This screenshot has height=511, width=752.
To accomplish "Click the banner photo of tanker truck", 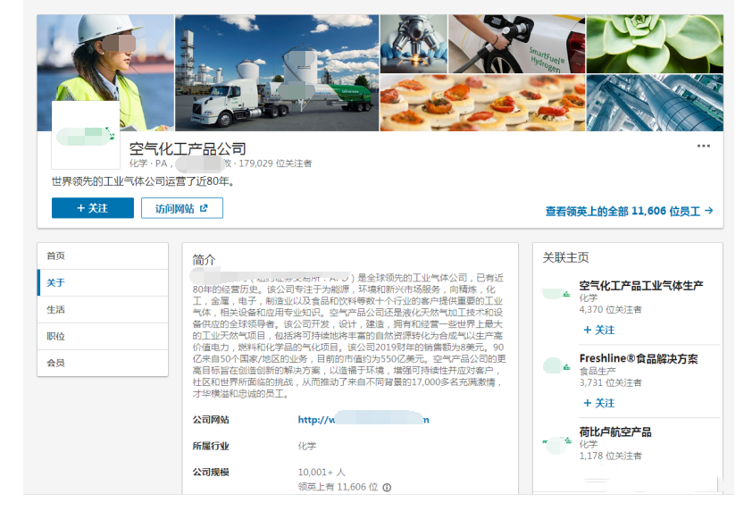I will (x=277, y=73).
